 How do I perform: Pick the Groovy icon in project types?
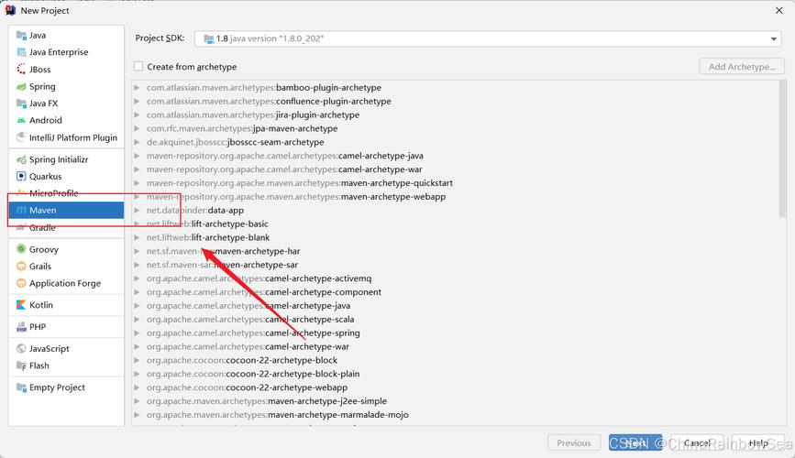(x=21, y=249)
